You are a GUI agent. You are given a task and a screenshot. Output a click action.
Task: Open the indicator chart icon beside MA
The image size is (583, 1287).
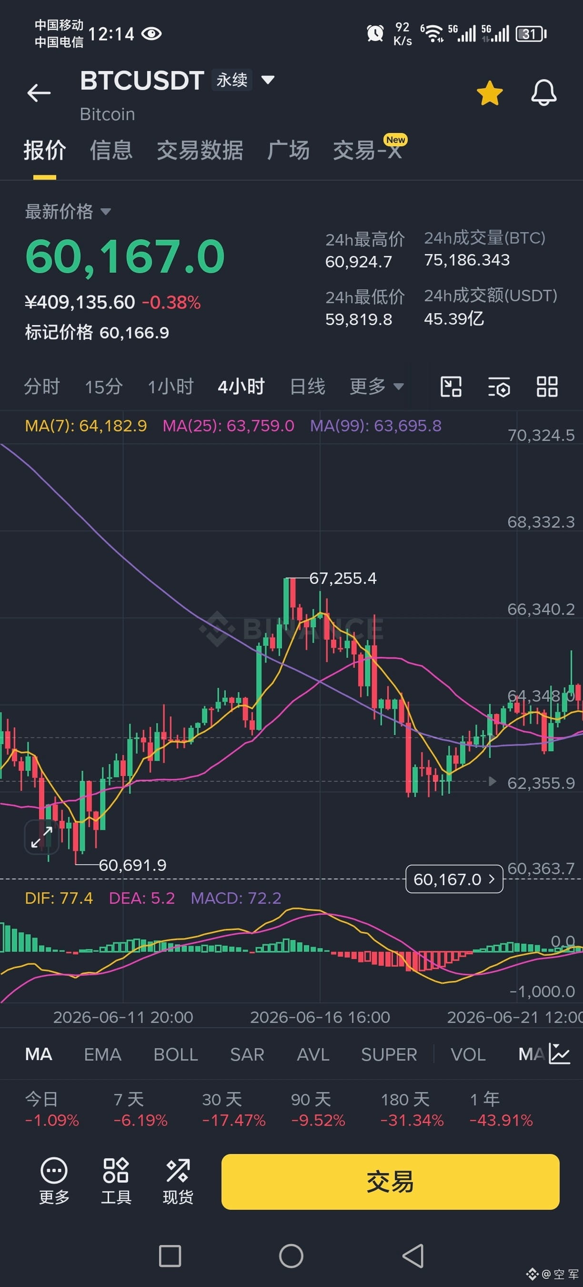coord(560,1054)
